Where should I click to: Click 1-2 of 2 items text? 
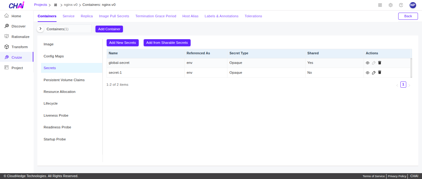[x=117, y=85]
